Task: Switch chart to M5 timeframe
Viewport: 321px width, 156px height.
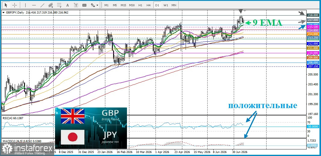Action: point(115,5)
